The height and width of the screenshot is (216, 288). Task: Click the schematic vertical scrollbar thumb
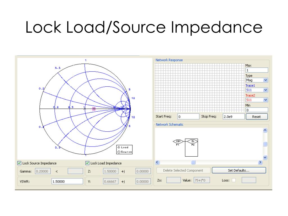(265, 144)
